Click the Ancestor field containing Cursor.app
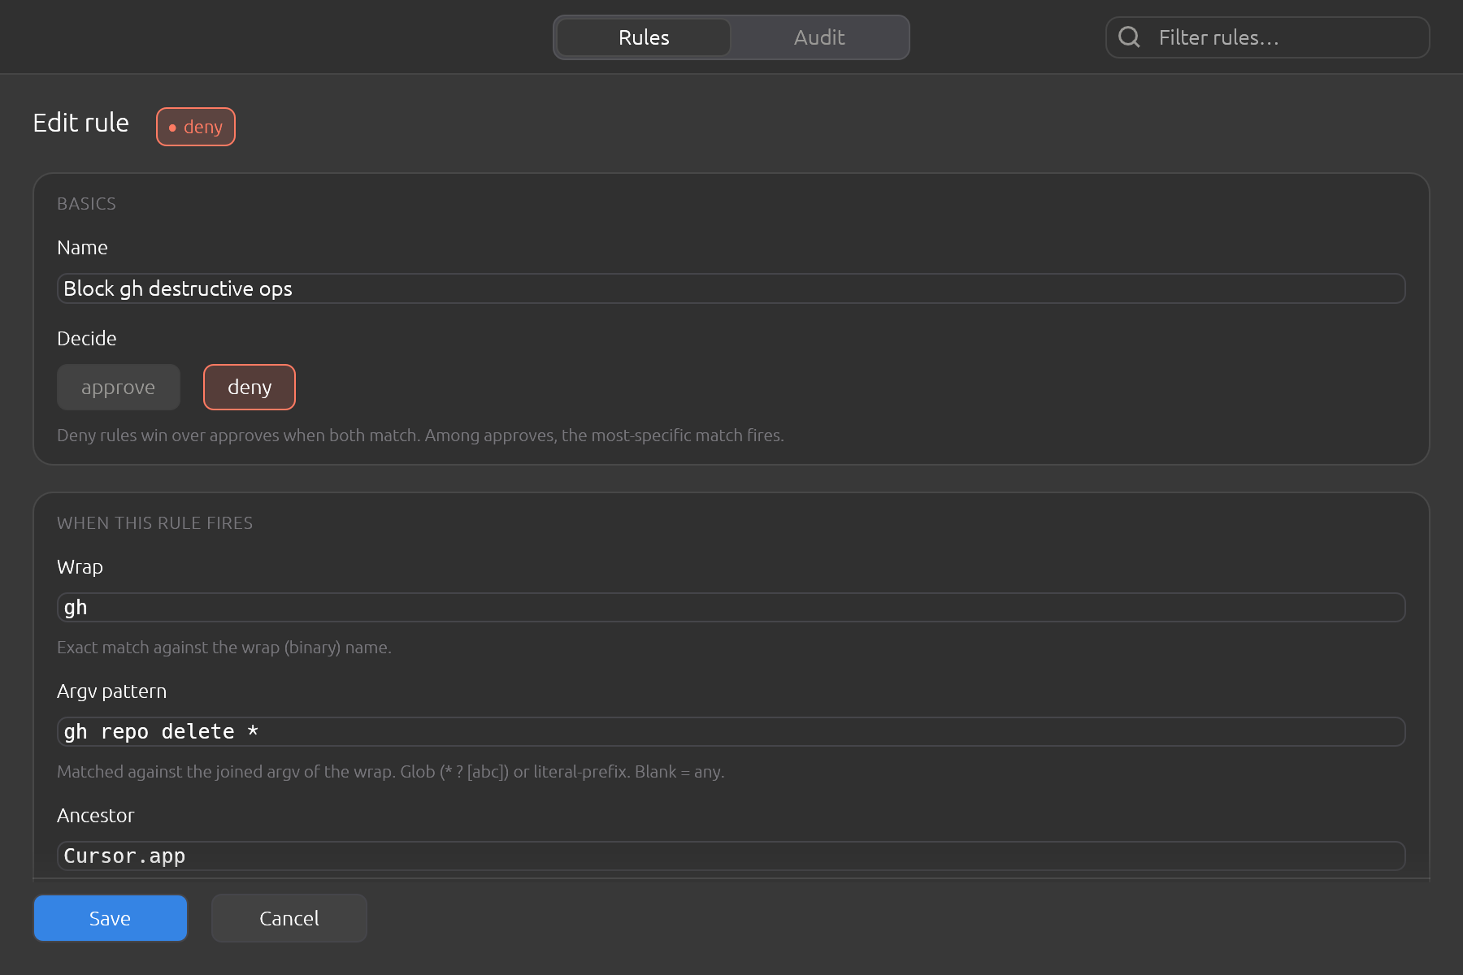The width and height of the screenshot is (1463, 975). coord(731,856)
